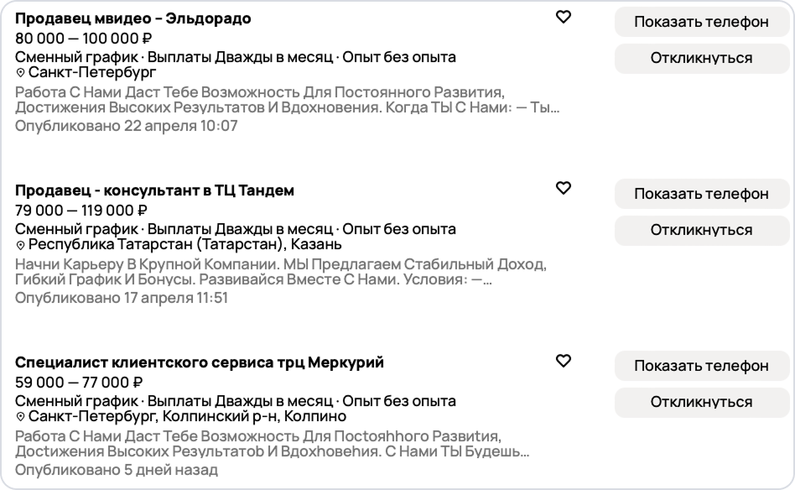Click location pin beside Республика Татарстан, Казань

[x=21, y=245]
